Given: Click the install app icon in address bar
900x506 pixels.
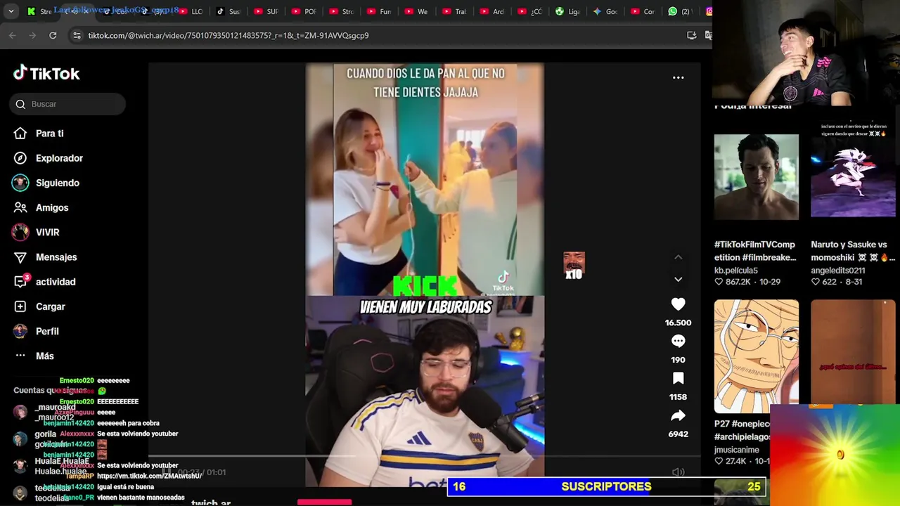Looking at the screenshot, I should coord(692,35).
